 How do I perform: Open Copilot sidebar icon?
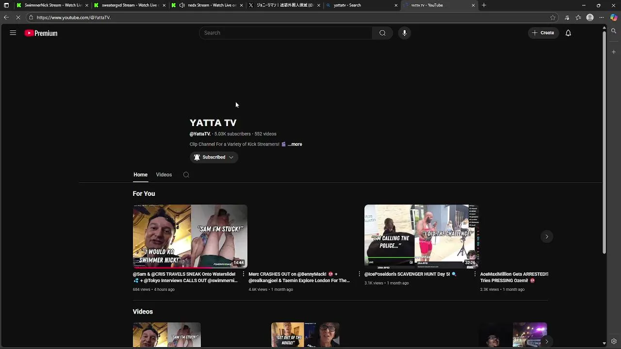pos(614,17)
